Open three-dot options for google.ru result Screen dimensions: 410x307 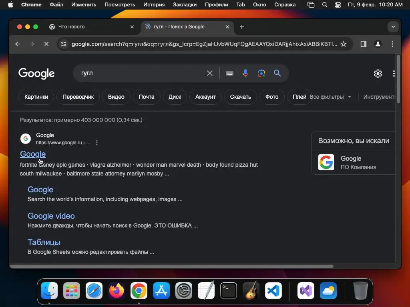[97, 143]
